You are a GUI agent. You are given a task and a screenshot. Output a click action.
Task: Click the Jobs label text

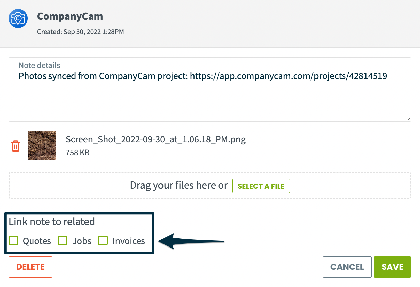pyautogui.click(x=82, y=241)
